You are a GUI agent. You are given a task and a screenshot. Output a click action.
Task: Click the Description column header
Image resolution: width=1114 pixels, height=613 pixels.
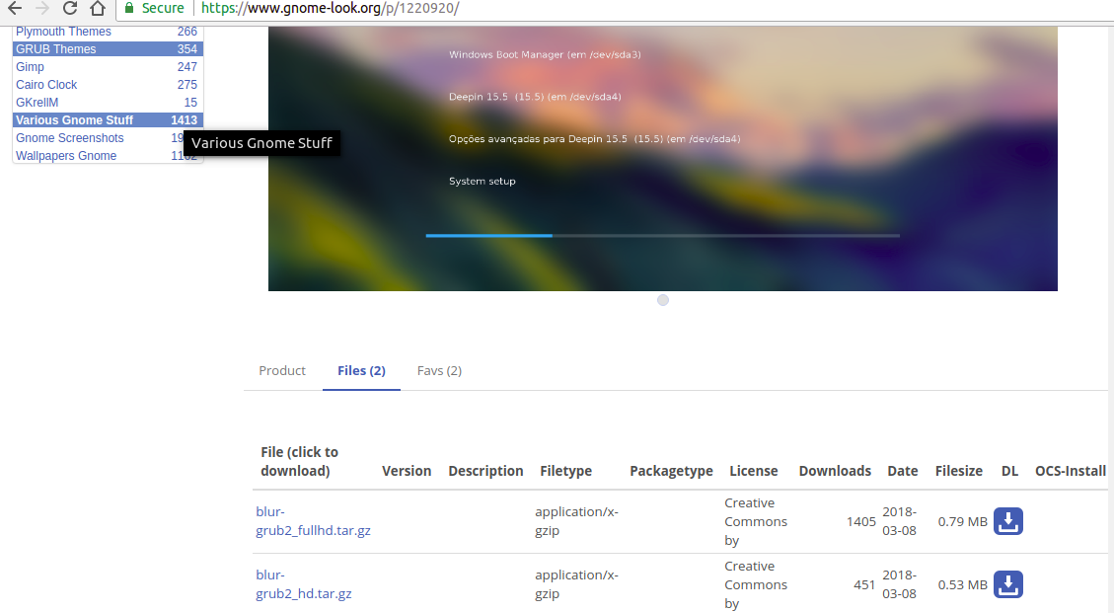pyautogui.click(x=485, y=471)
